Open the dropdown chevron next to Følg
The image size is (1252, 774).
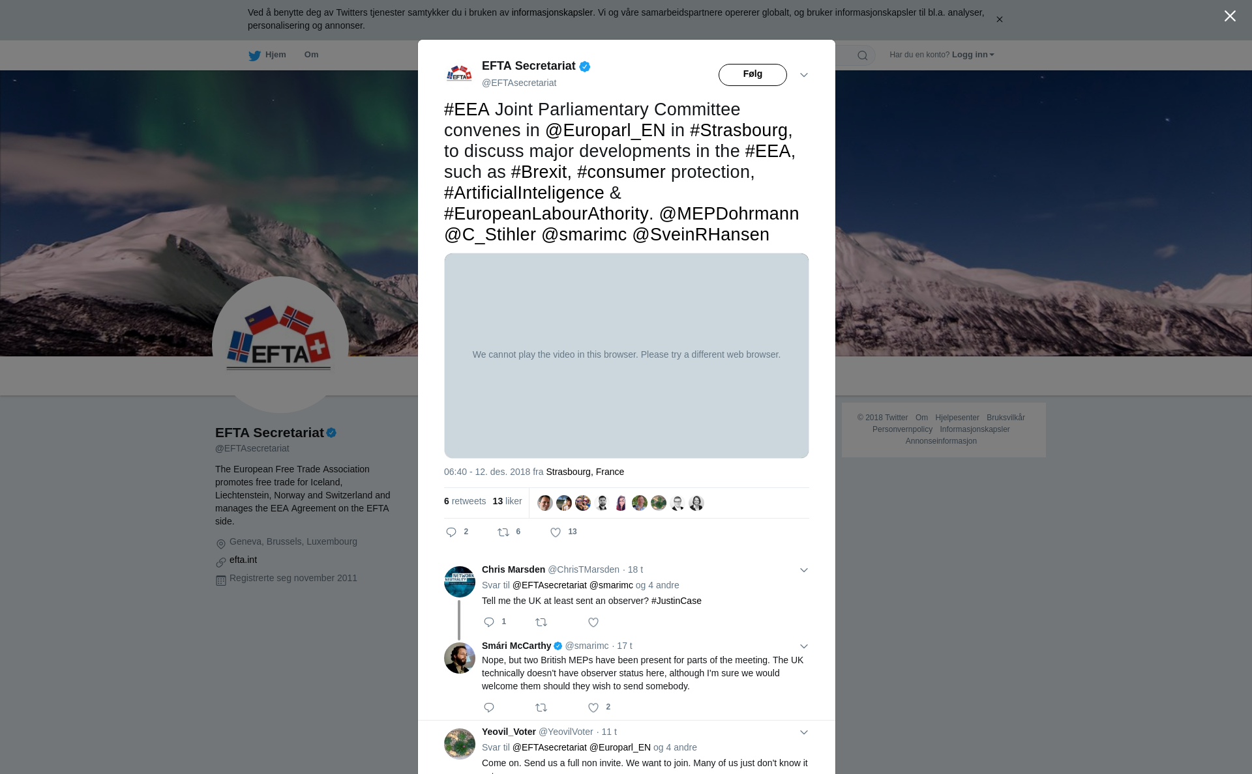click(x=804, y=75)
